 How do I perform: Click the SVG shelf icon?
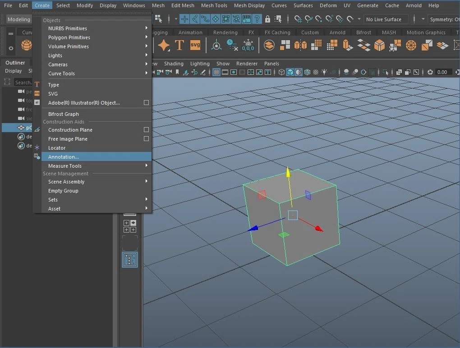click(195, 45)
